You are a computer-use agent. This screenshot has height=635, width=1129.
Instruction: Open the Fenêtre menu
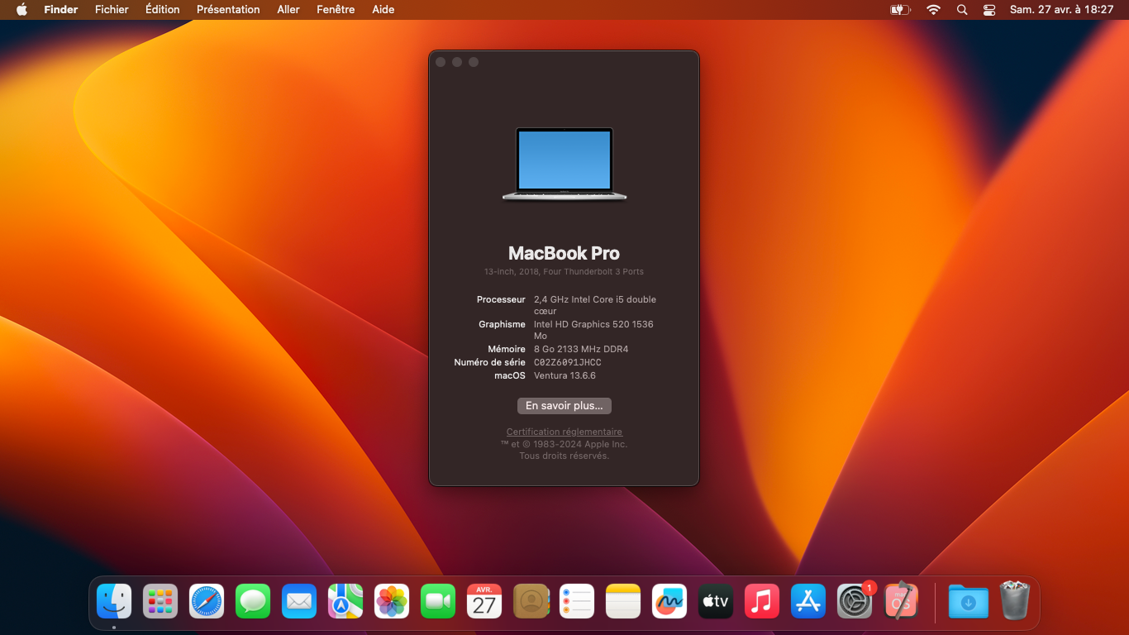[x=336, y=10]
